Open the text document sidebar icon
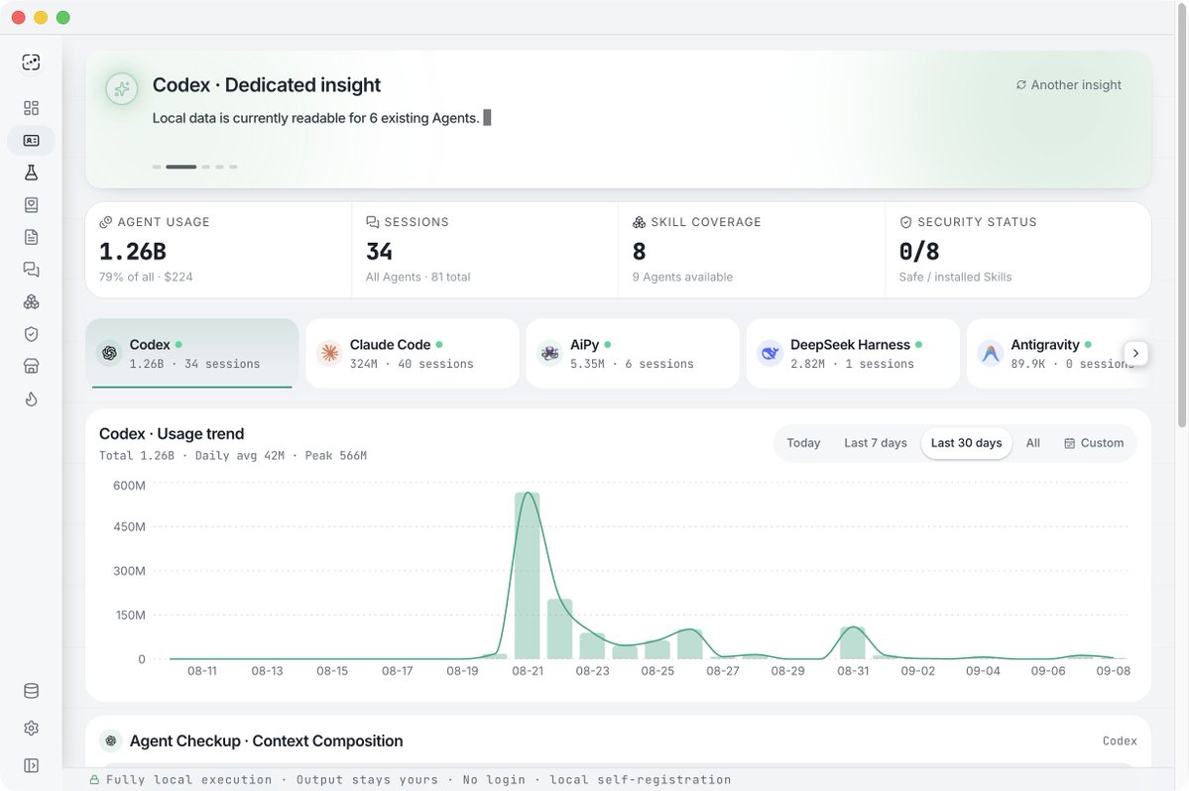1189x791 pixels. tap(31, 237)
